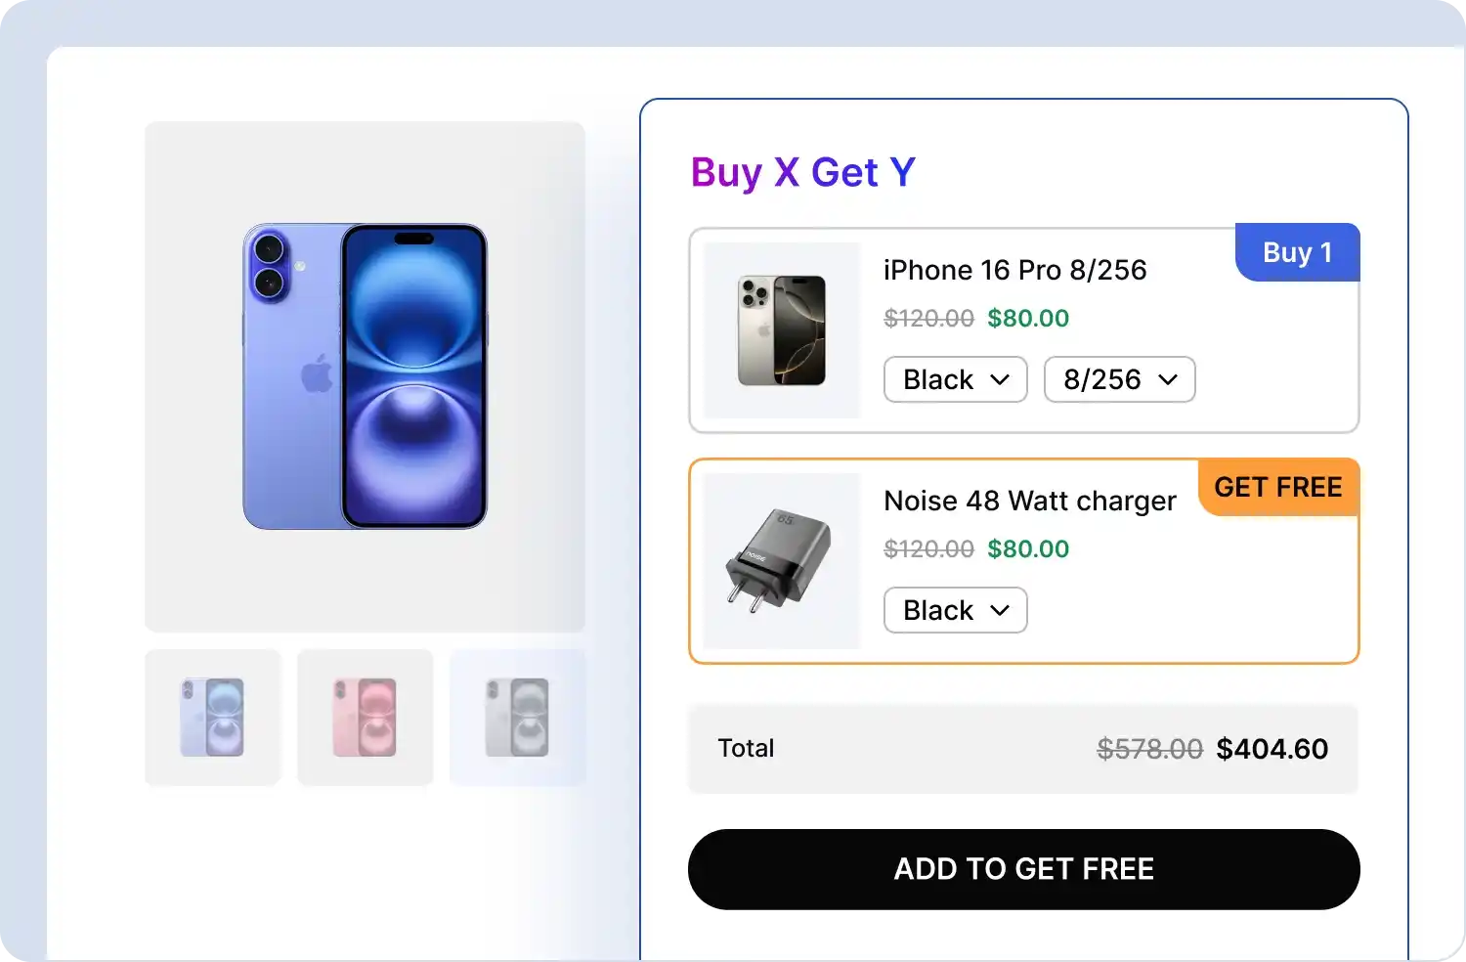Click the chevron on the charger color selector
The height and width of the screenshot is (962, 1466).
point(1000,610)
